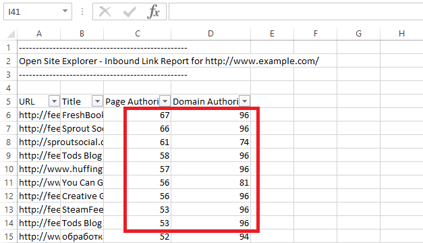The width and height of the screenshot is (423, 243).
Task: Open the Insert Function fx button
Action: (154, 12)
